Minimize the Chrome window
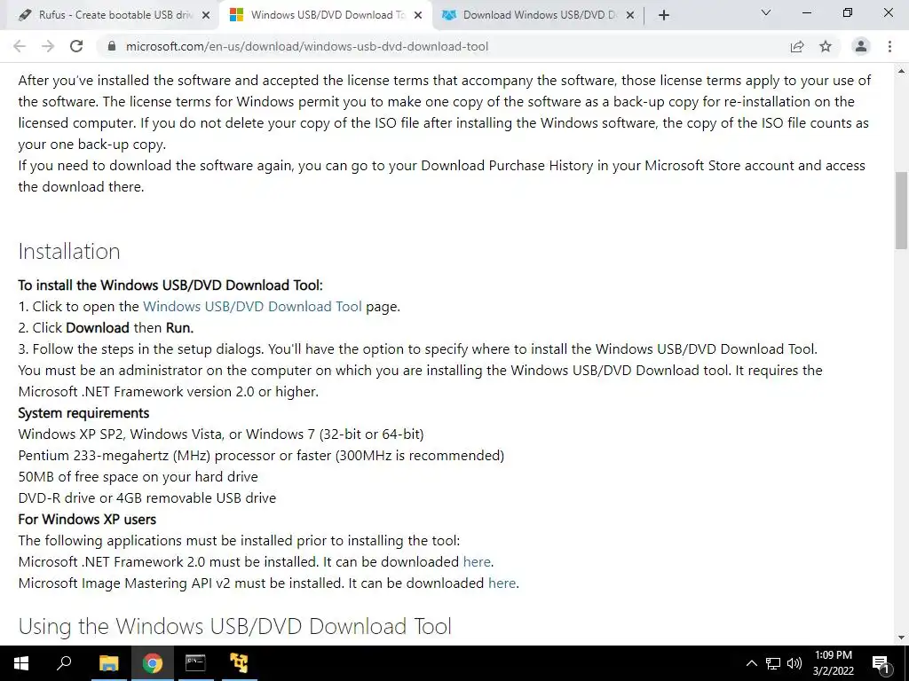Screen dimensions: 909x681 [x=807, y=12]
